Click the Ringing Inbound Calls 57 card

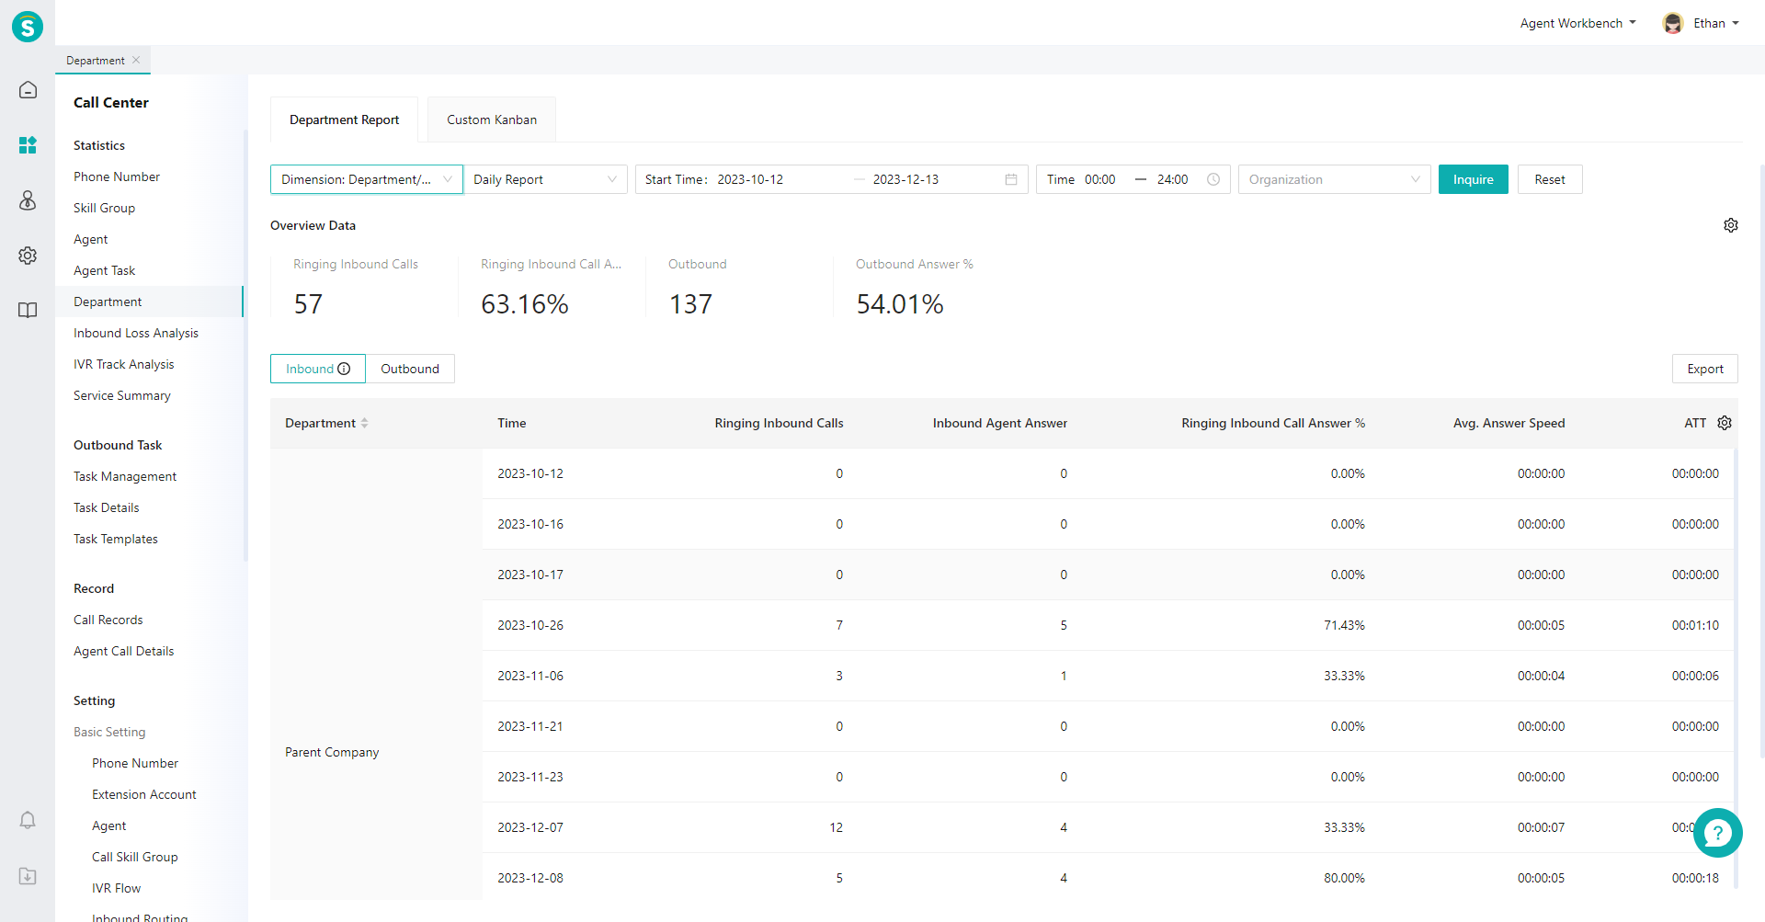click(x=364, y=287)
